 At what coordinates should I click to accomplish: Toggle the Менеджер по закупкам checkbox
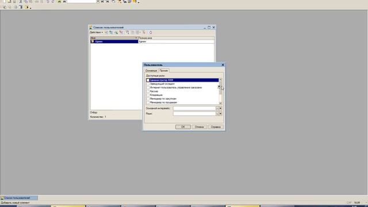click(148, 99)
